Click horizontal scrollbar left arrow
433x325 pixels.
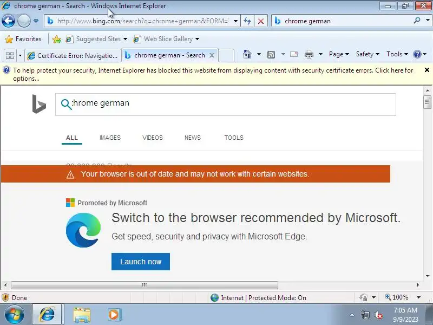click(x=5, y=285)
